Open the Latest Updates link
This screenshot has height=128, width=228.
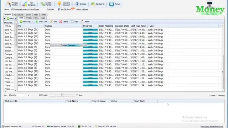[82, 9]
